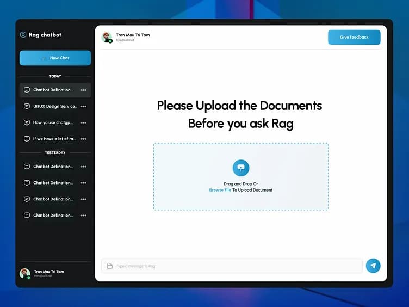Click the Give feedback button
409x307 pixels.
point(354,37)
